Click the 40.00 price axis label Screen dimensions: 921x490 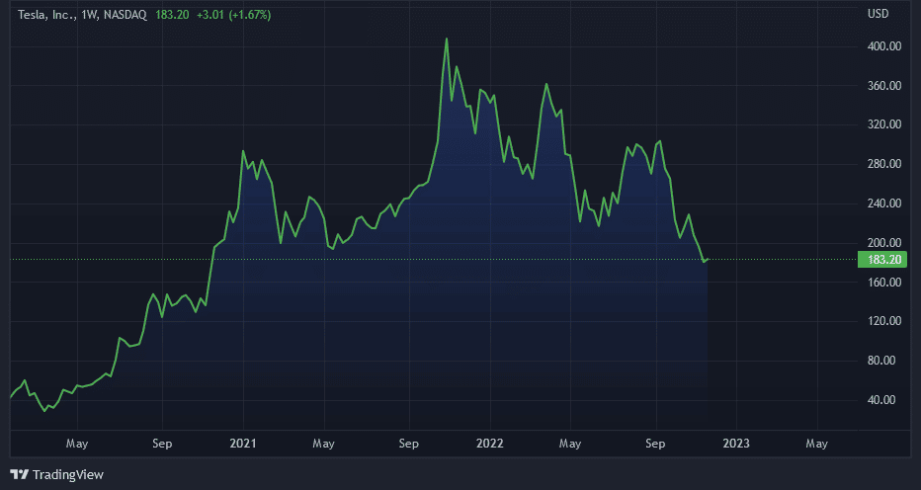882,400
